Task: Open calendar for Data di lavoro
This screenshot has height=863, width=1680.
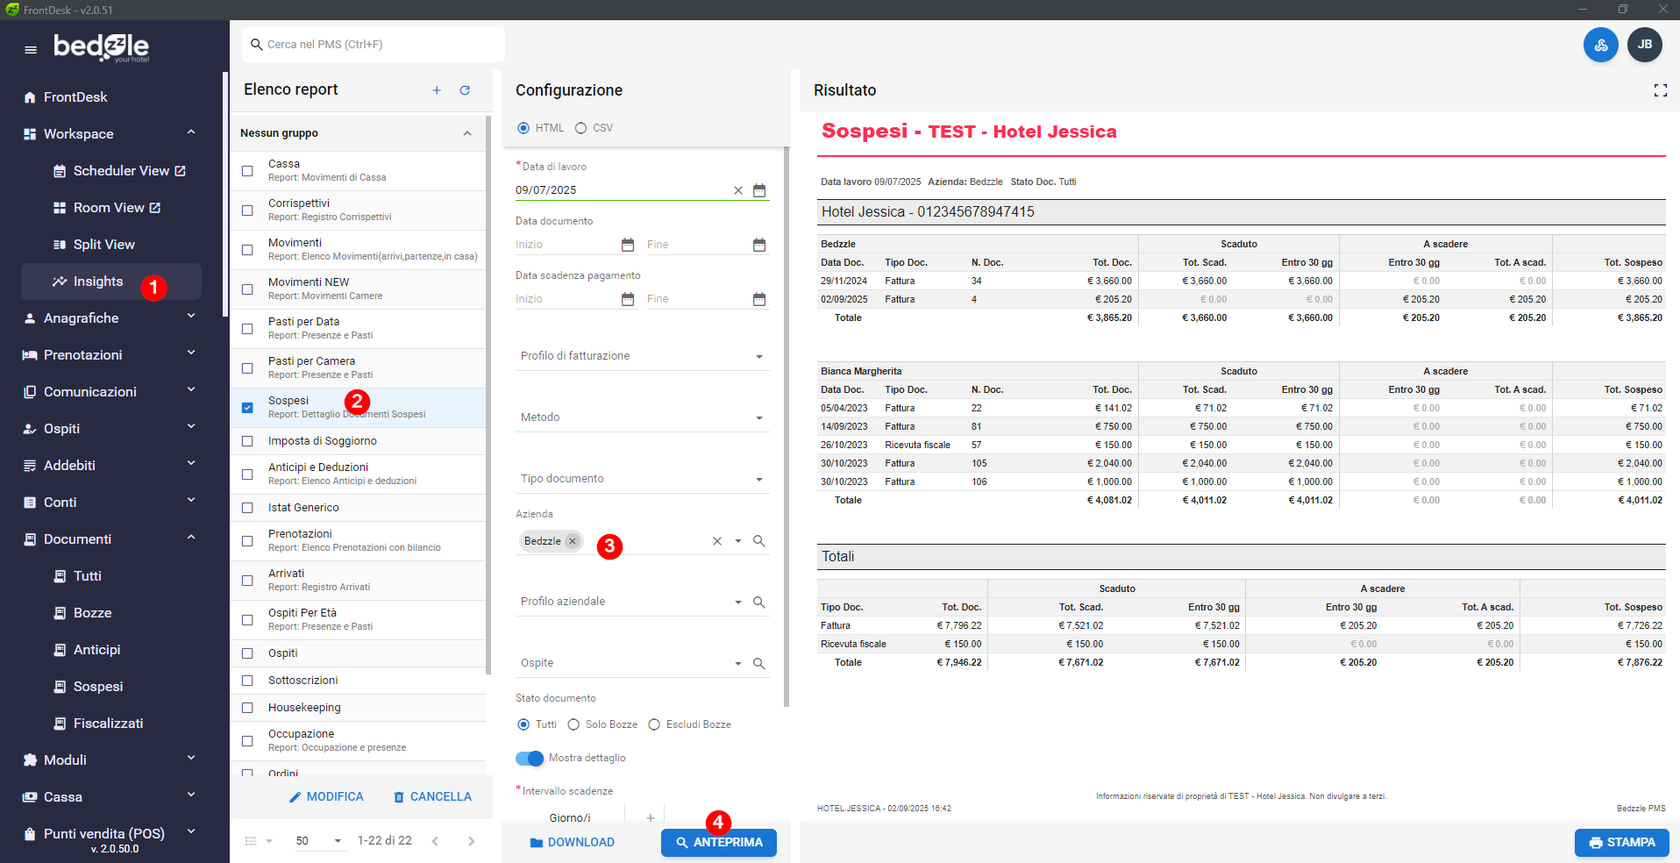Action: pyautogui.click(x=759, y=190)
